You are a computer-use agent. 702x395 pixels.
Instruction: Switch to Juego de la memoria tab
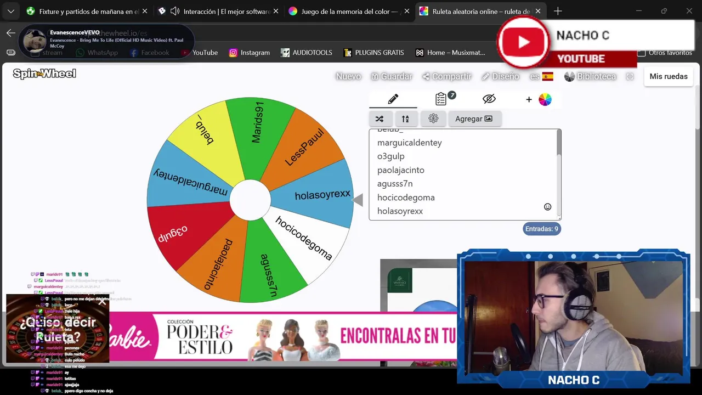coord(349,11)
